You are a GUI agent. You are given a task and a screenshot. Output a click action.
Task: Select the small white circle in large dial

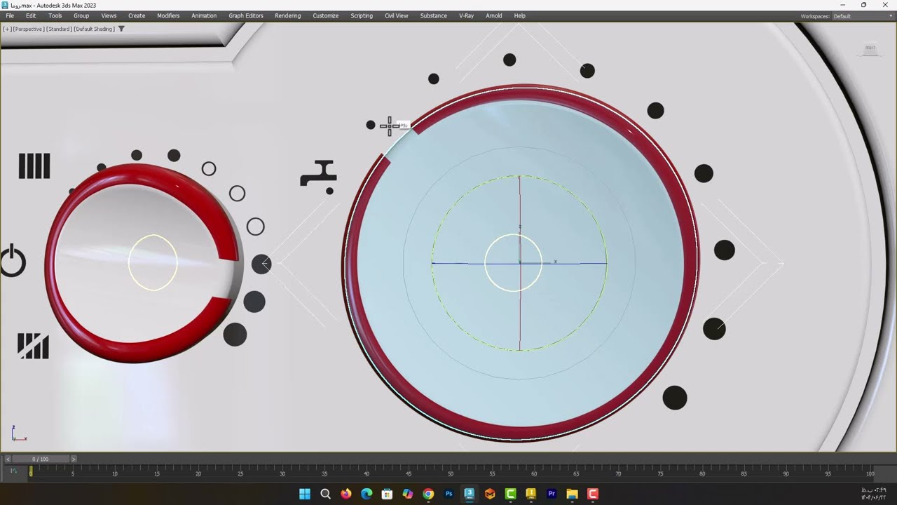point(513,263)
